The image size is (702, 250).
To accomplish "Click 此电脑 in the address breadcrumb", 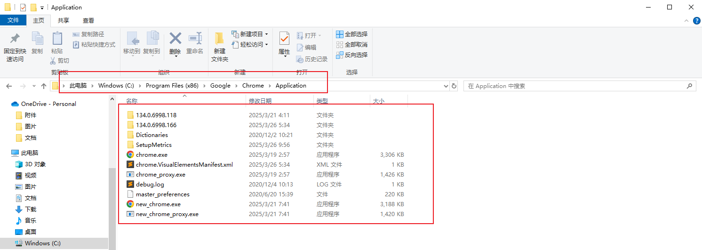I will point(78,86).
